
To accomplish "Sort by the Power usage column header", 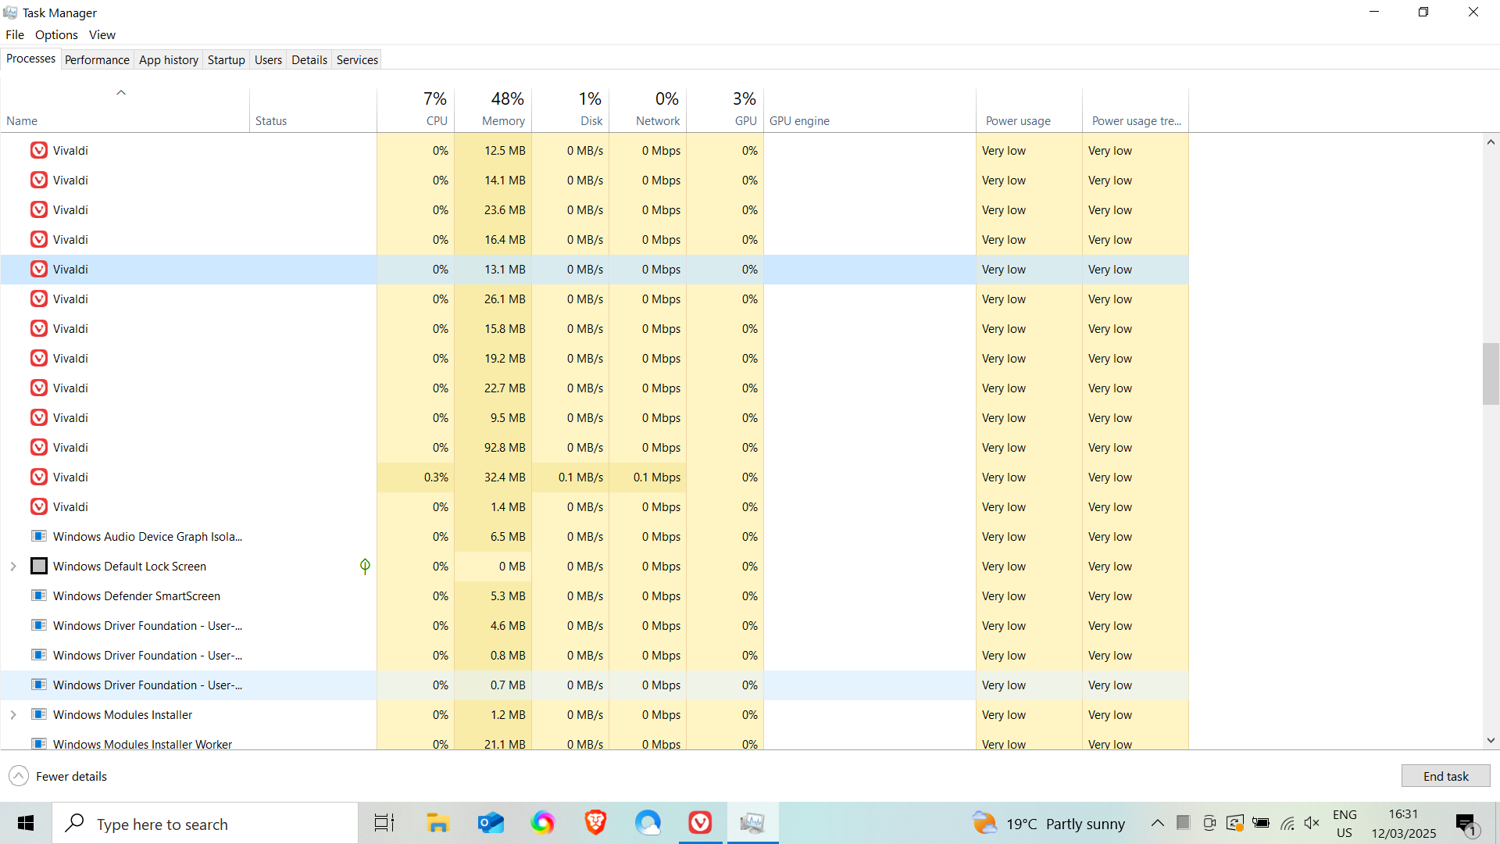I will coord(1029,109).
